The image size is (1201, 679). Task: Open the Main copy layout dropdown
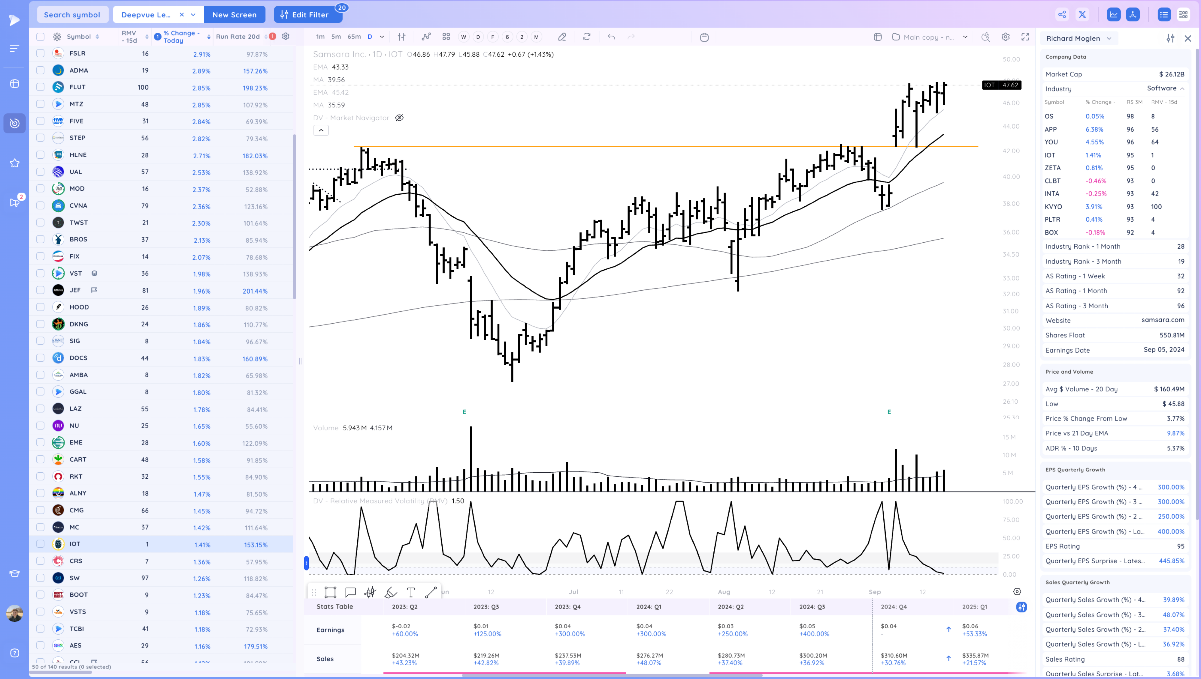coord(965,37)
